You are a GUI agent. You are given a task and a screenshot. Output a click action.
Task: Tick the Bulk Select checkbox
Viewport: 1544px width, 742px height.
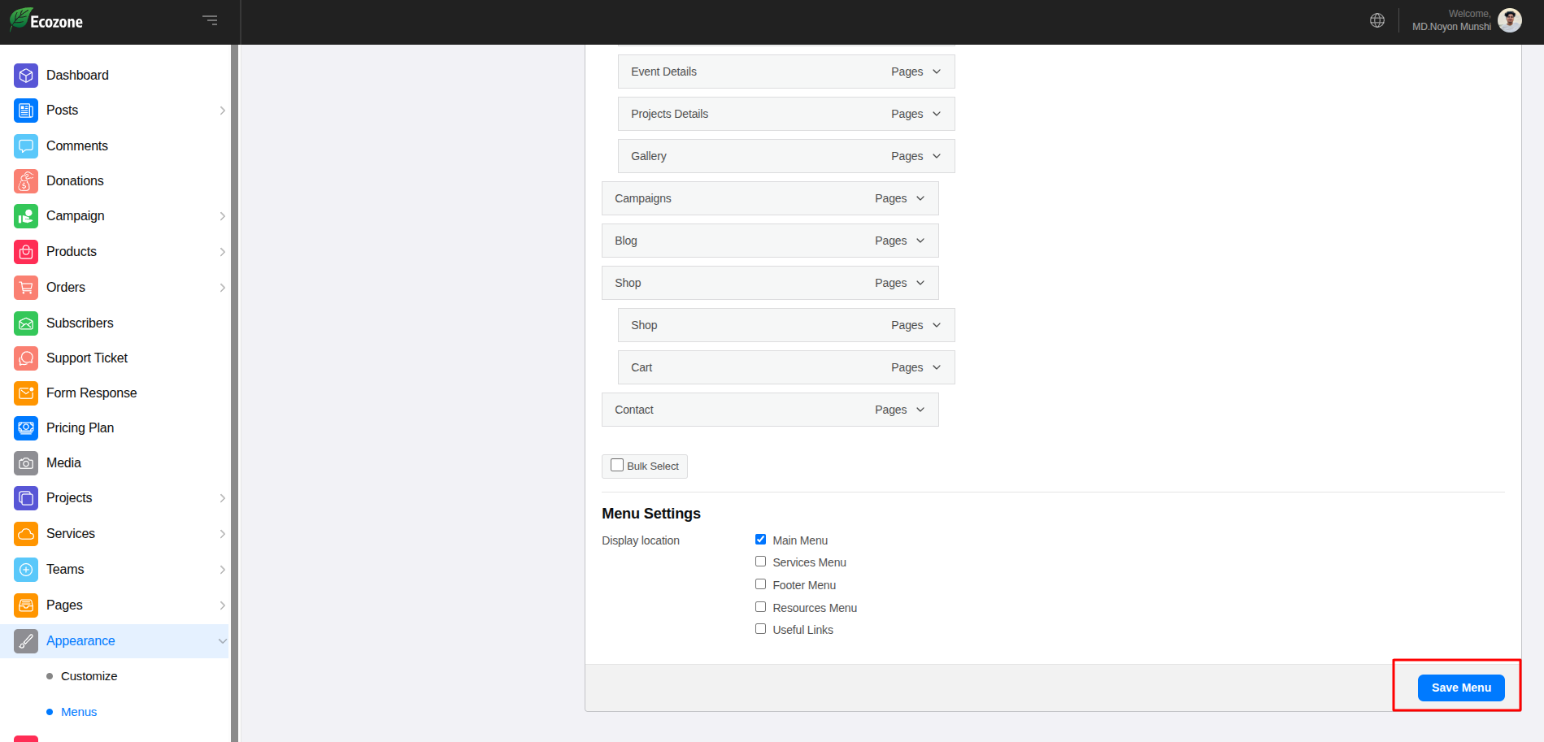pos(617,465)
